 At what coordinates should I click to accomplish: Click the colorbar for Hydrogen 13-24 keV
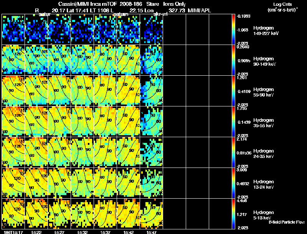click(x=233, y=183)
